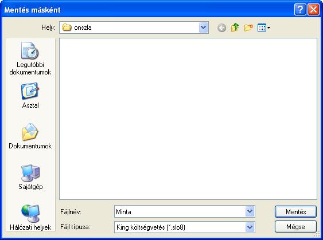Create a new folder

click(248, 27)
